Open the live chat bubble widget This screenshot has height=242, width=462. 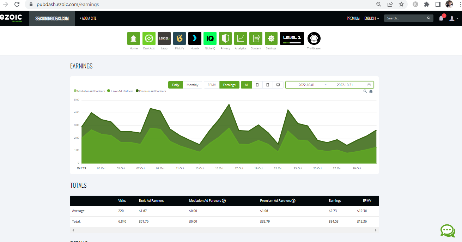pyautogui.click(x=448, y=231)
